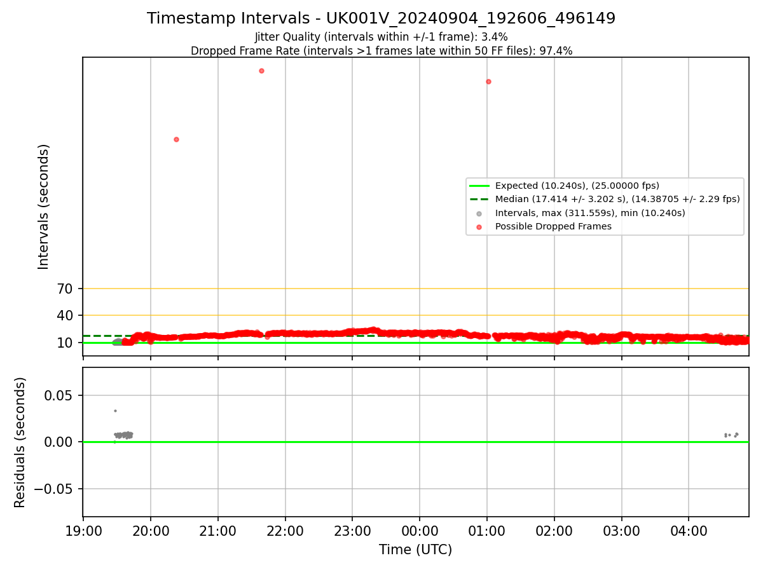Click the red legend marker for Possible Dropped Frames

coord(479,227)
